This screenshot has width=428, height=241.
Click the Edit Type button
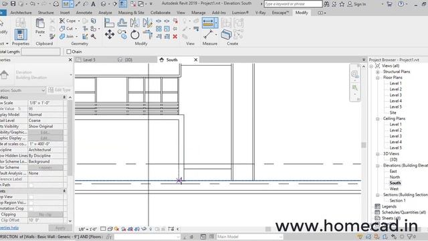click(x=60, y=90)
